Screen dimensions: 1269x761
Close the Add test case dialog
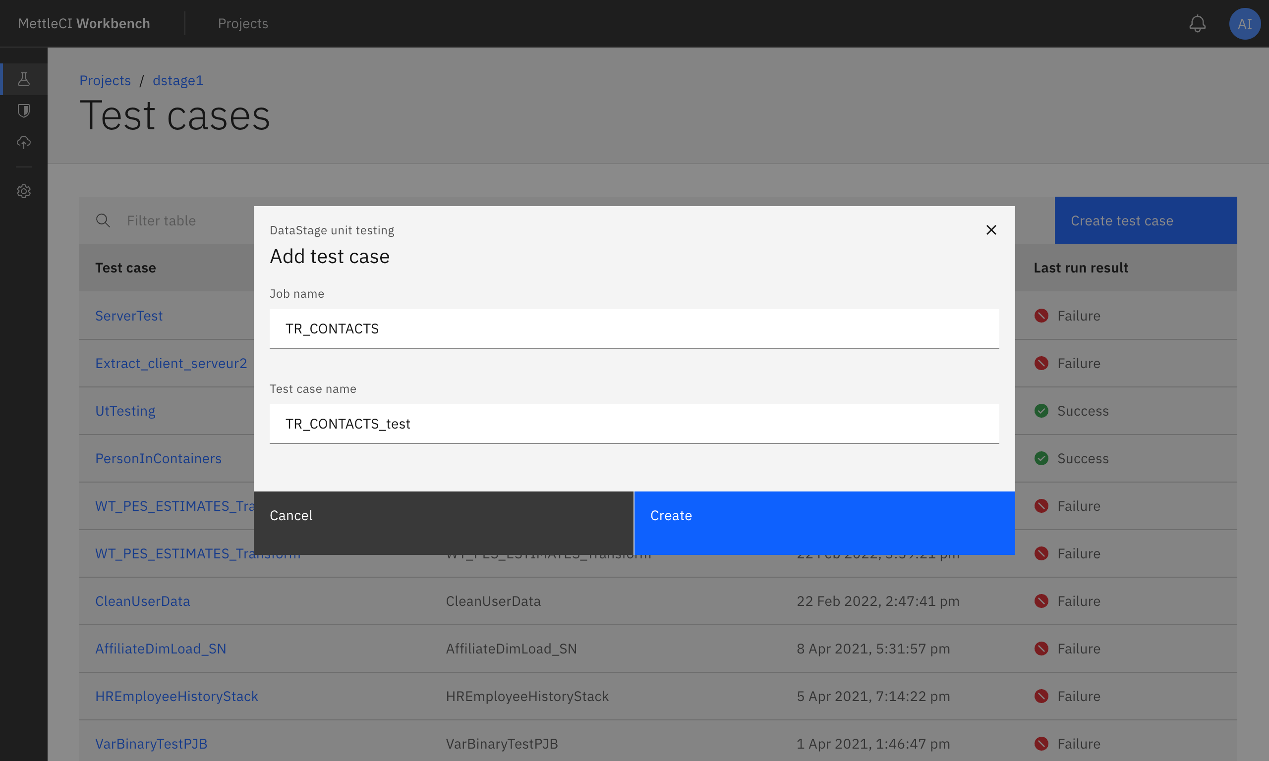pos(990,230)
